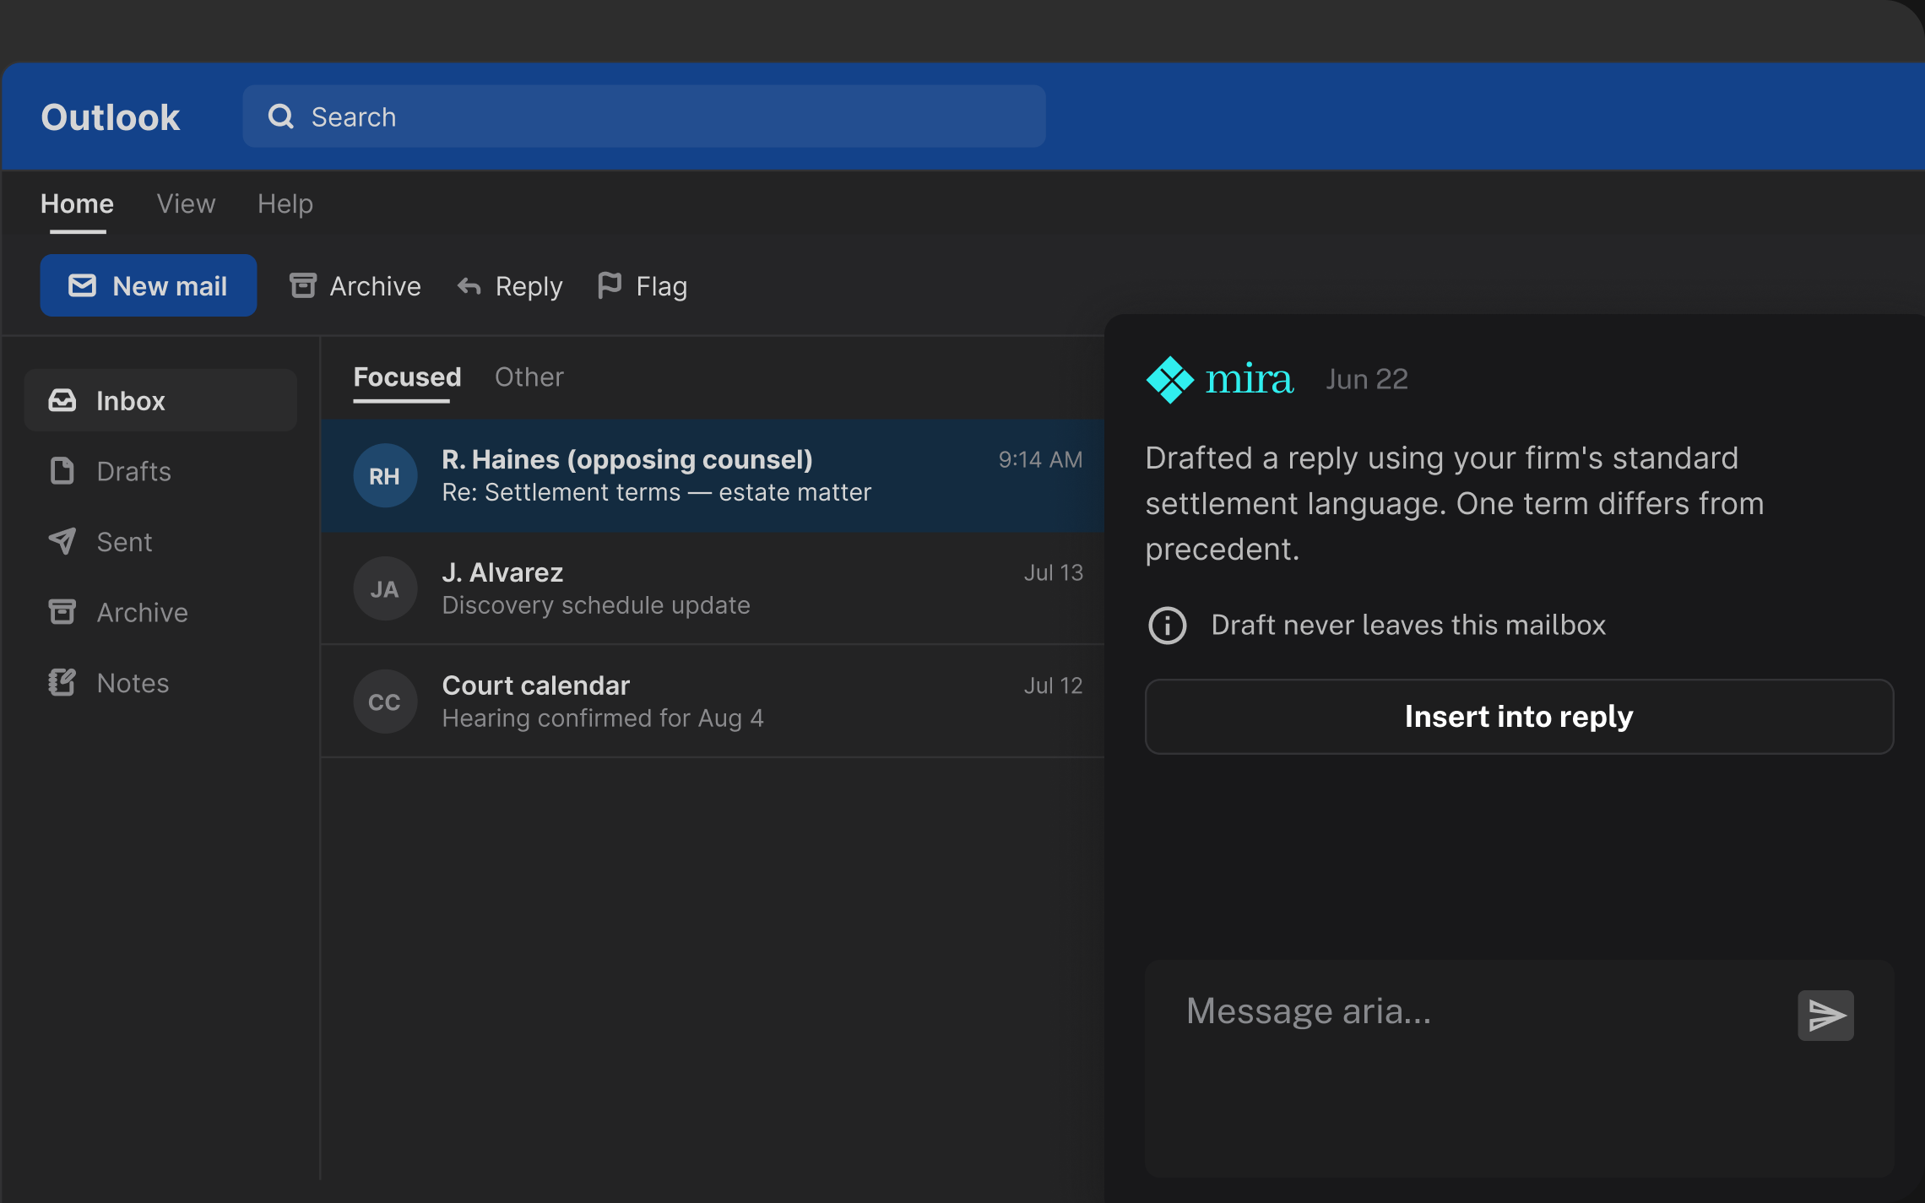Open the sidebar Archive folder
1925x1203 pixels.
coord(160,612)
